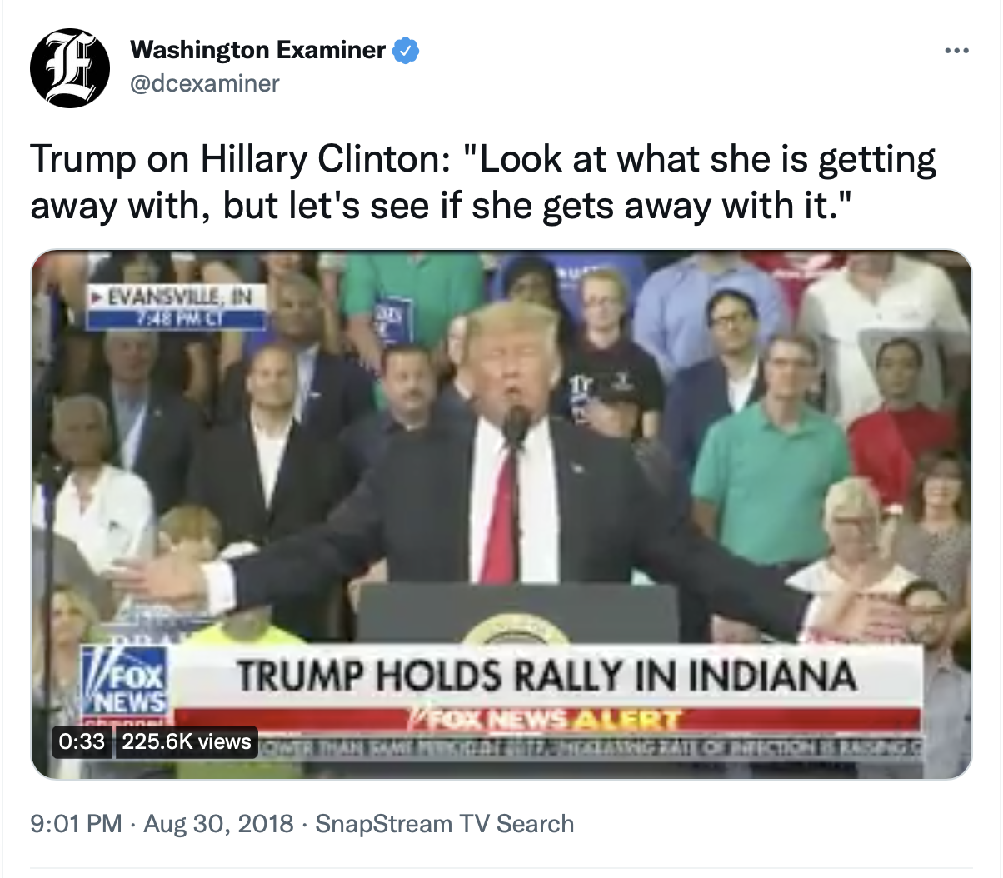Open the three-dot more options menu
This screenshot has height=878, width=1003.
point(956,51)
